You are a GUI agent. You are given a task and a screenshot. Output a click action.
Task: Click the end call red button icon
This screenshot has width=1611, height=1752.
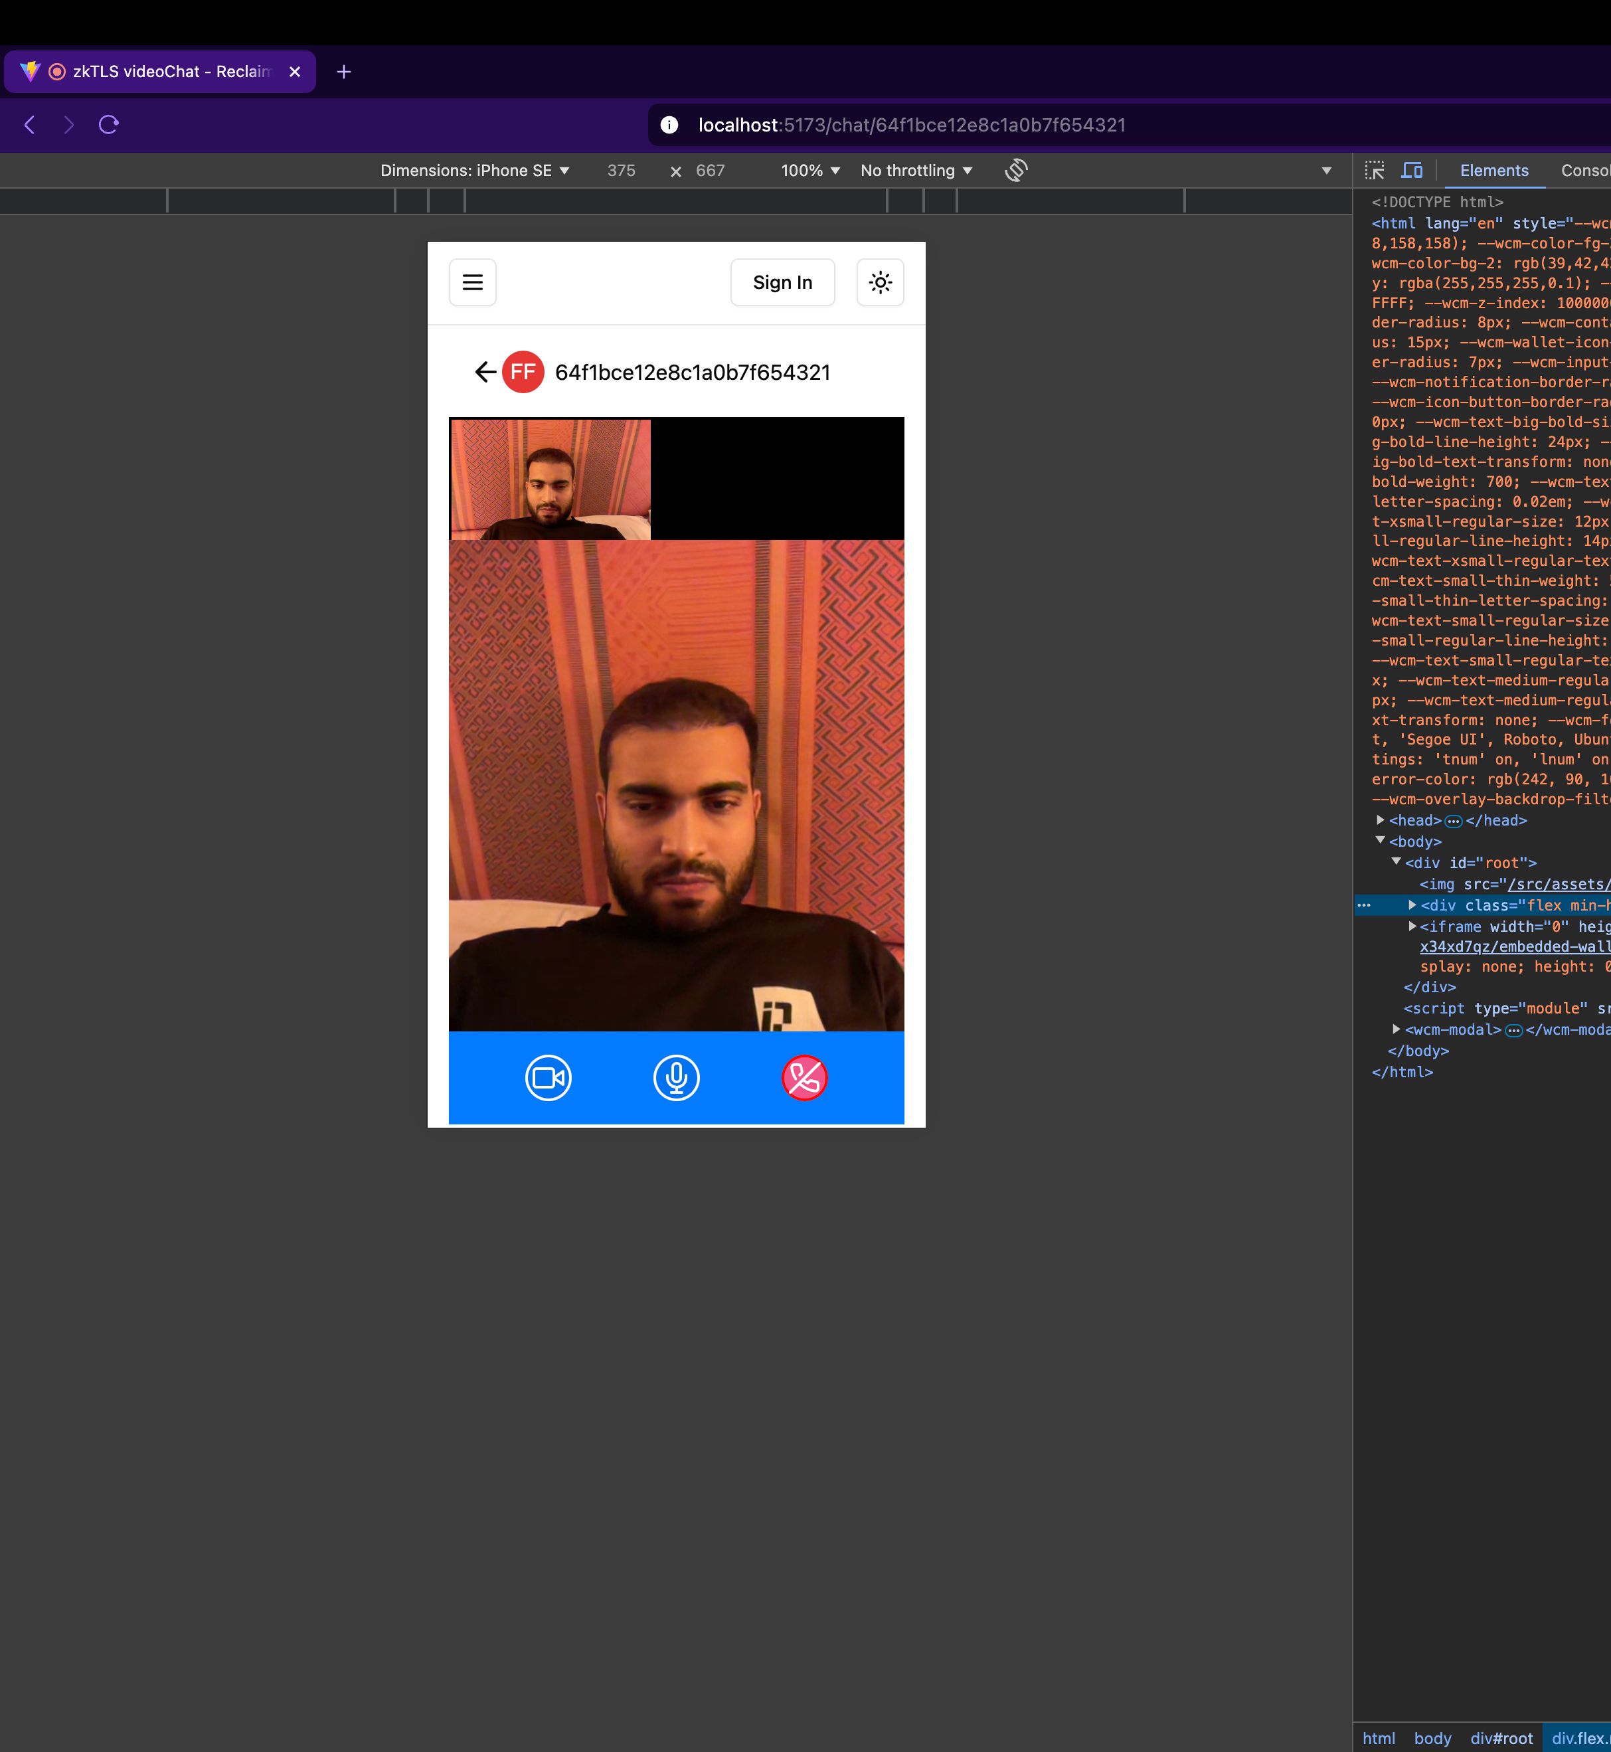click(x=804, y=1076)
